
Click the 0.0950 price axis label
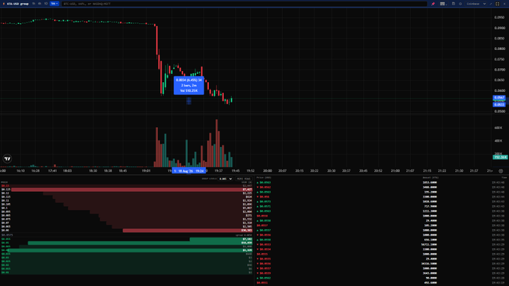499,17
